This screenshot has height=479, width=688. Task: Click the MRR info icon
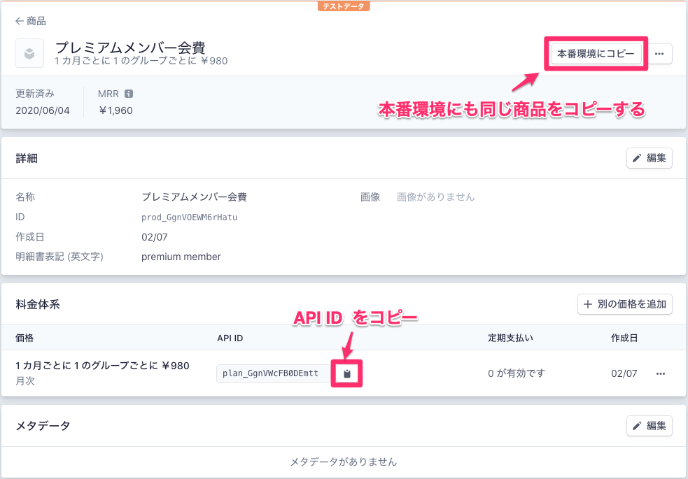tap(129, 94)
